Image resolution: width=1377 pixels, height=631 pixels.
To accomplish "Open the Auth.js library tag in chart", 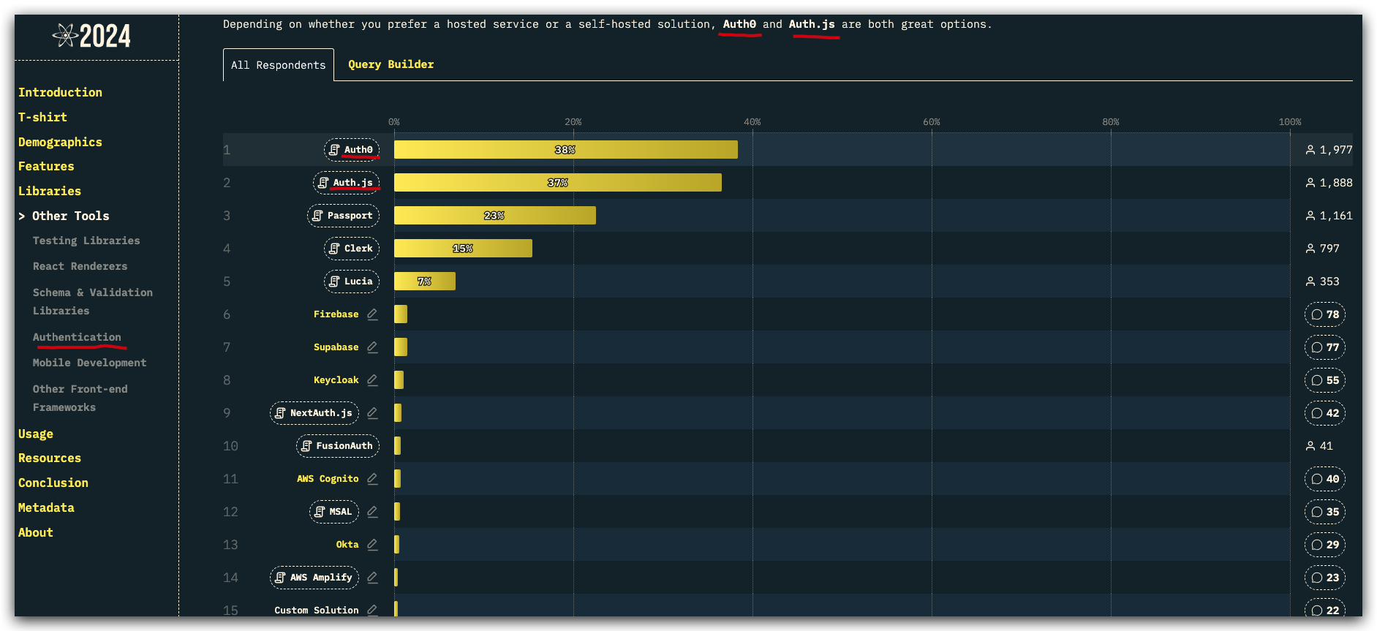I will pos(347,183).
